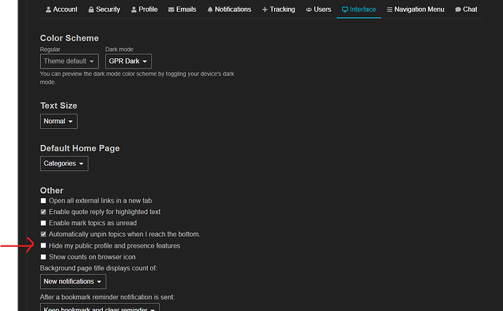
Task: Toggle Enable mark topics as unread
Action: click(44, 223)
